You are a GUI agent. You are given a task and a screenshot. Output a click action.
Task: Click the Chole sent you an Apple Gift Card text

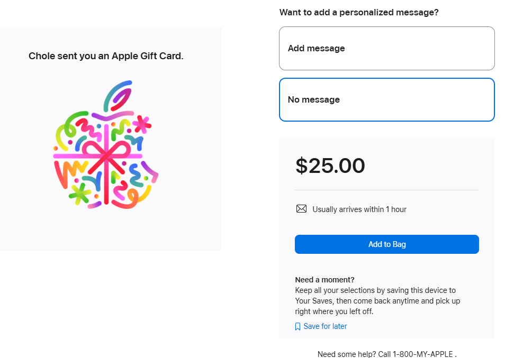106,56
